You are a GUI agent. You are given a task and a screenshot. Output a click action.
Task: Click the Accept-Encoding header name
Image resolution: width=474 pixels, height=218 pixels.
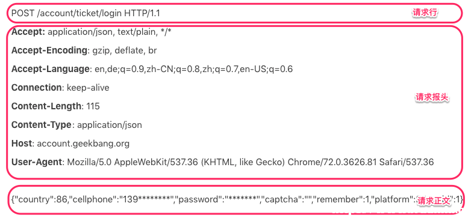pyautogui.click(x=49, y=50)
